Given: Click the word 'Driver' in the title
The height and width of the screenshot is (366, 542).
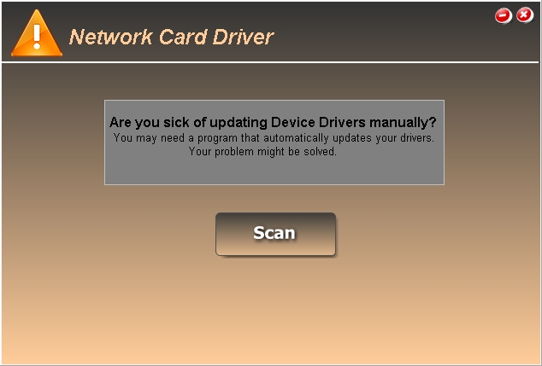Looking at the screenshot, I should pos(244,37).
